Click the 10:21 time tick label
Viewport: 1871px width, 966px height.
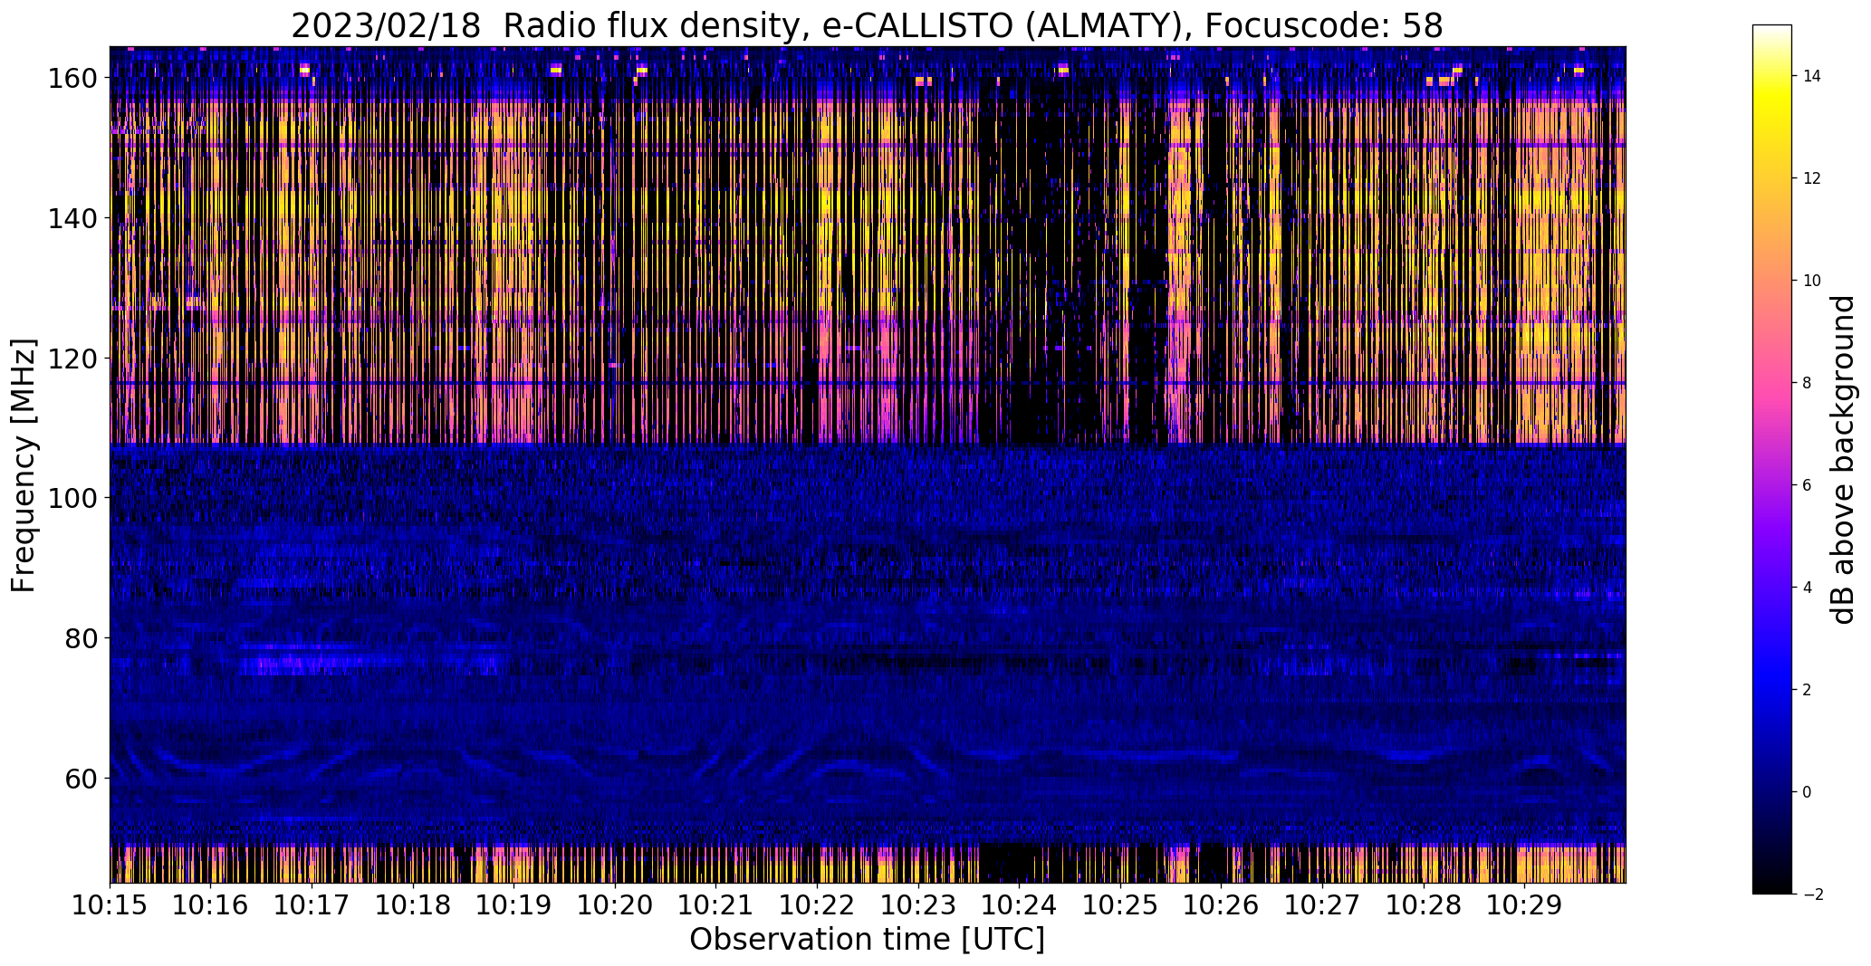(716, 905)
